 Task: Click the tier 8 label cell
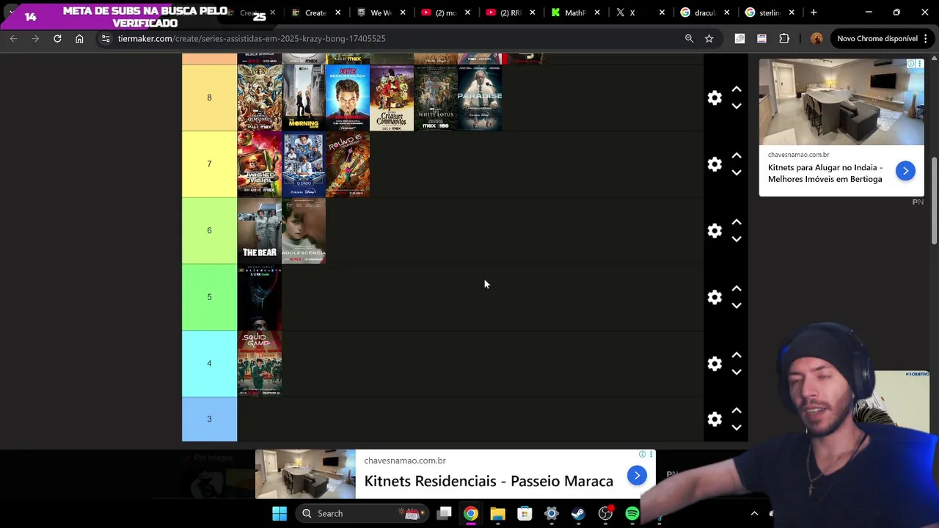(209, 98)
